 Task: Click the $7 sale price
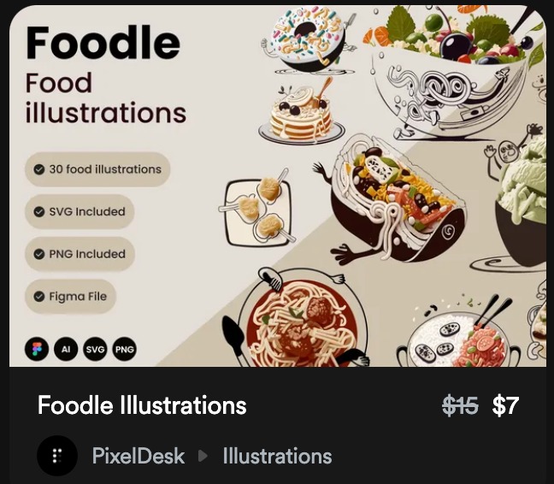[x=505, y=405]
